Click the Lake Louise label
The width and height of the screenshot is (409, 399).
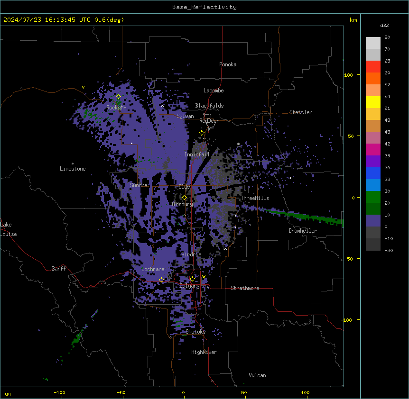[x=9, y=229]
